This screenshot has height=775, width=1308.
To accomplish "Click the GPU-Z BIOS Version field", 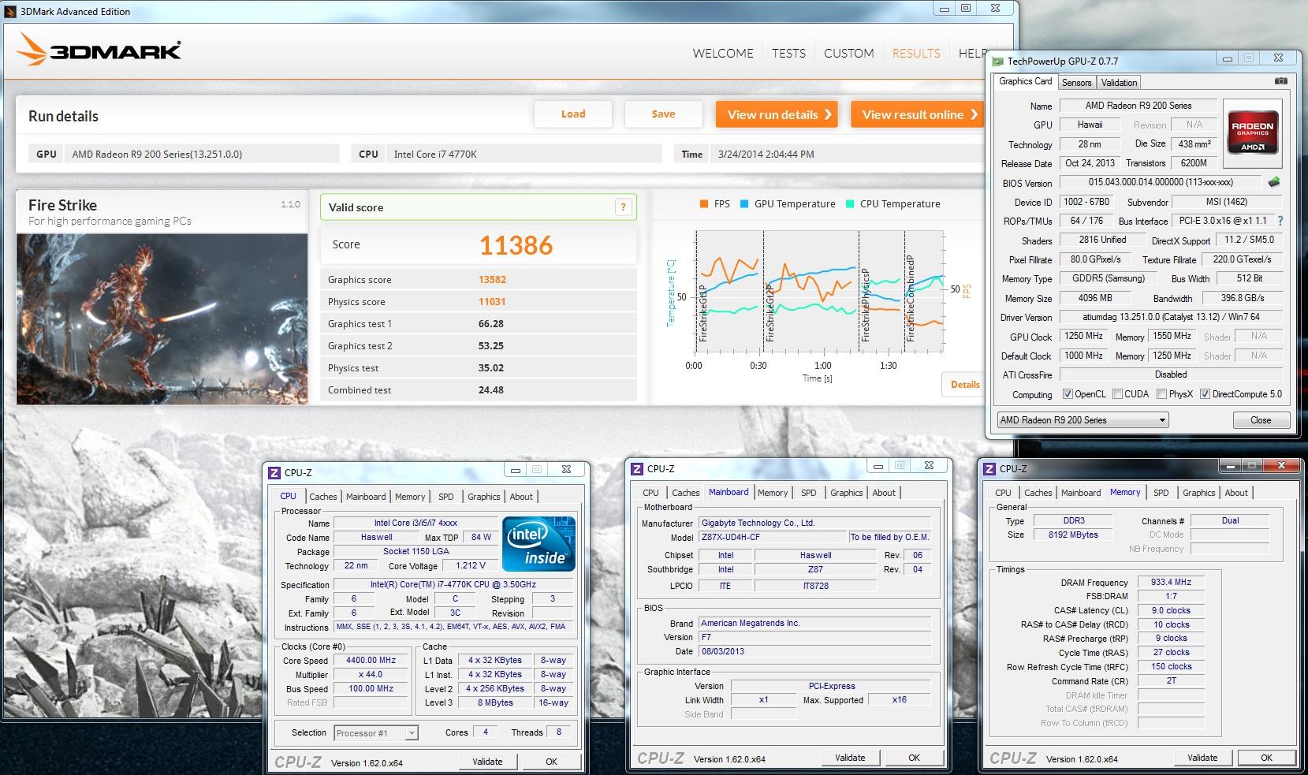I will [x=1160, y=182].
